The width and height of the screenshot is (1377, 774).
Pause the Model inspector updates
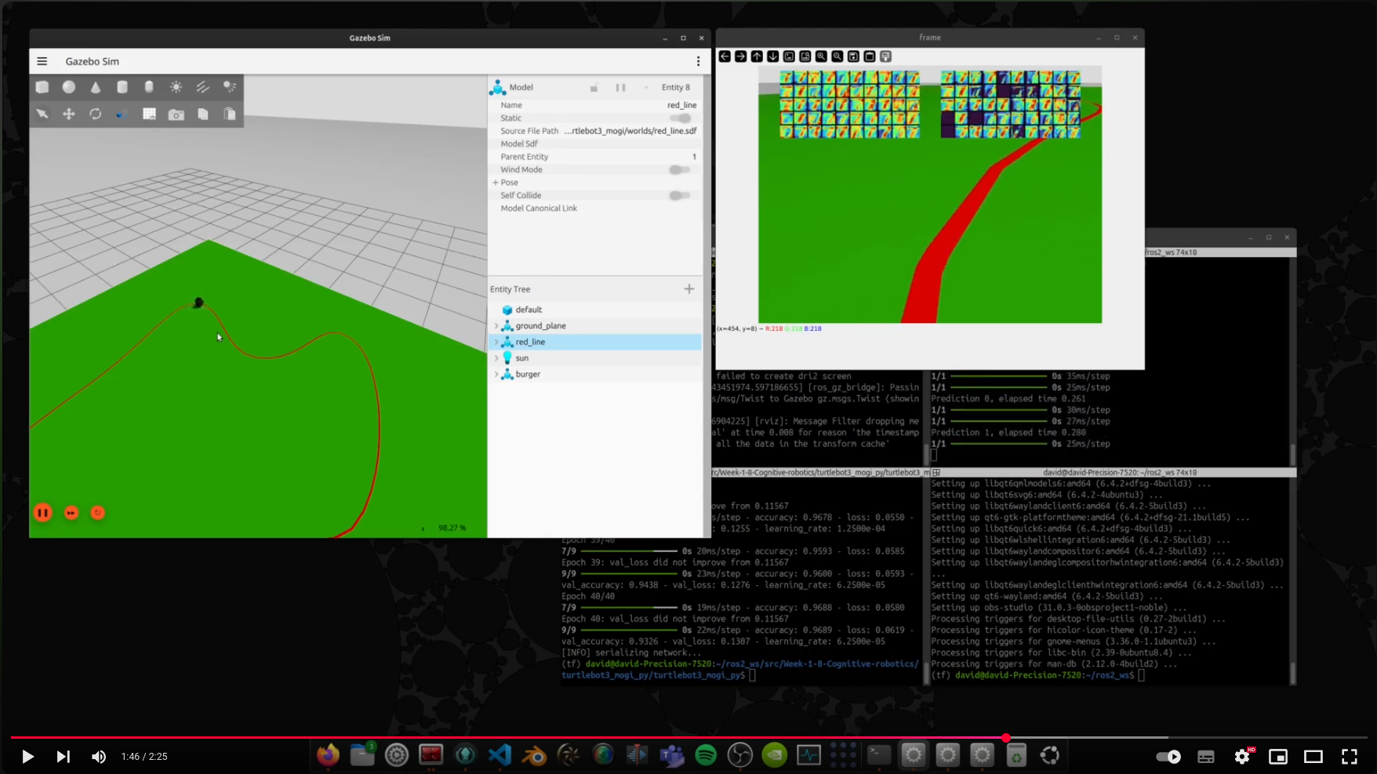[620, 88]
